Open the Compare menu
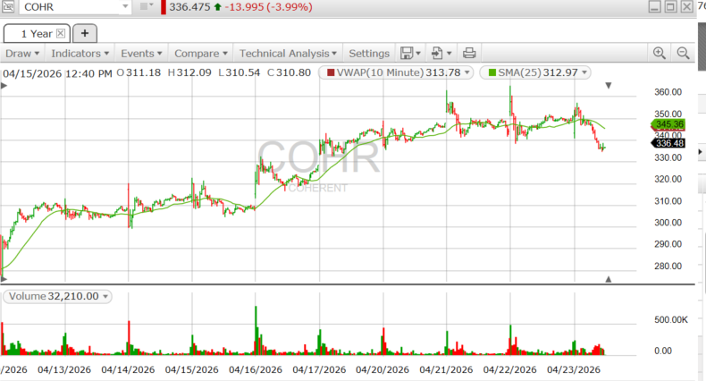This screenshot has width=706, height=381. [200, 53]
